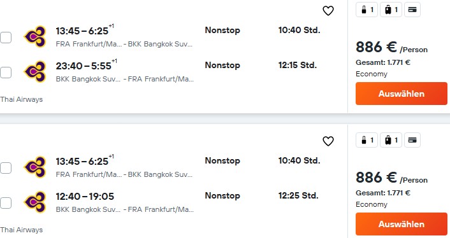Click carry-on baggage icon in first offer
Viewport: 450px width, 238px height.
367,10
